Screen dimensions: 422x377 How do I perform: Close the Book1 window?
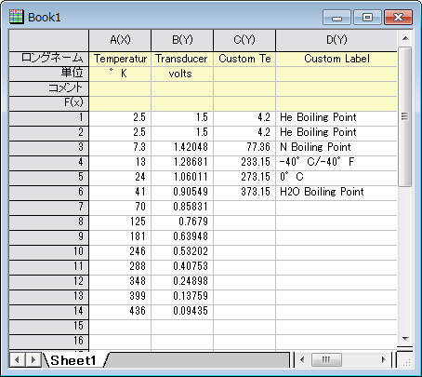[x=398, y=17]
